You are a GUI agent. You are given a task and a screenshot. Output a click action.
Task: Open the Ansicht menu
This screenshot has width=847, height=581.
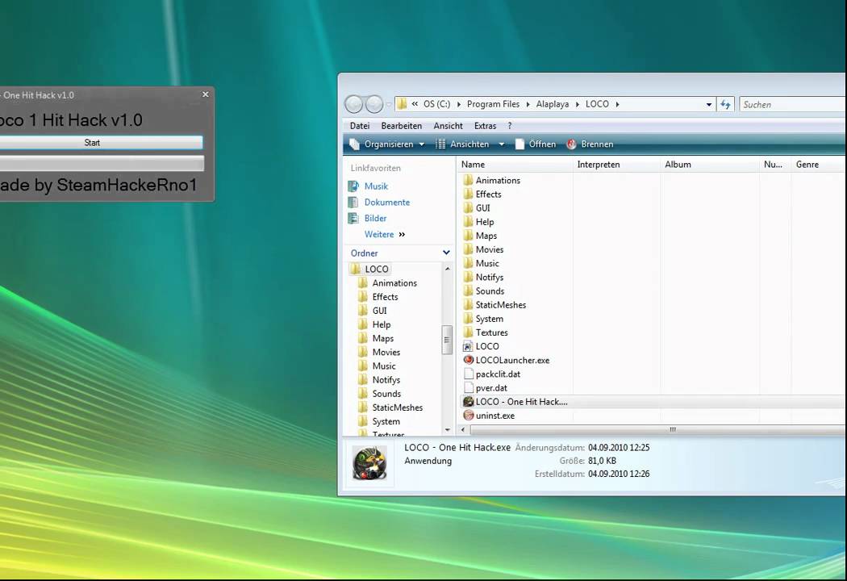tap(448, 126)
